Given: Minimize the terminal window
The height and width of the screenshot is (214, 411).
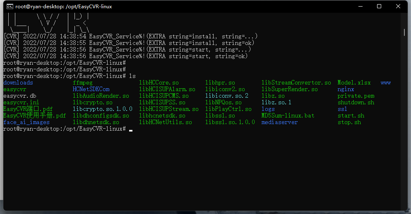Looking at the screenshot, I should (361, 6).
